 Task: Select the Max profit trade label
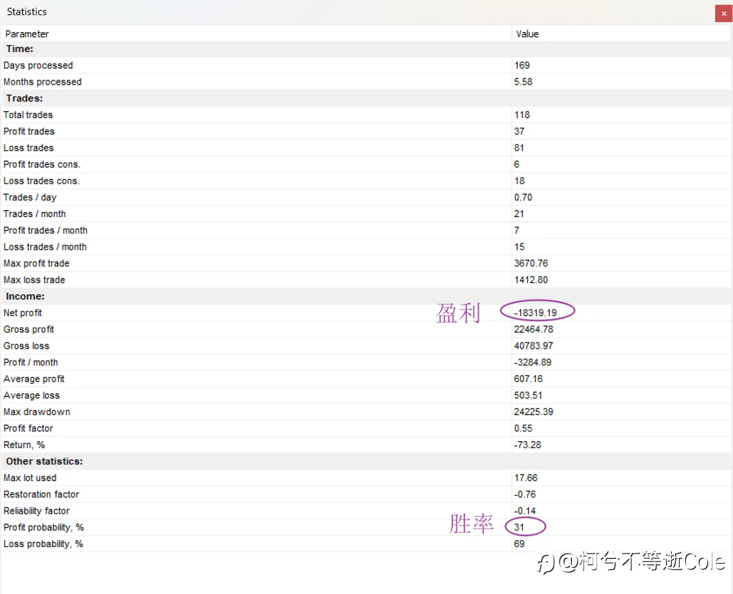36,263
